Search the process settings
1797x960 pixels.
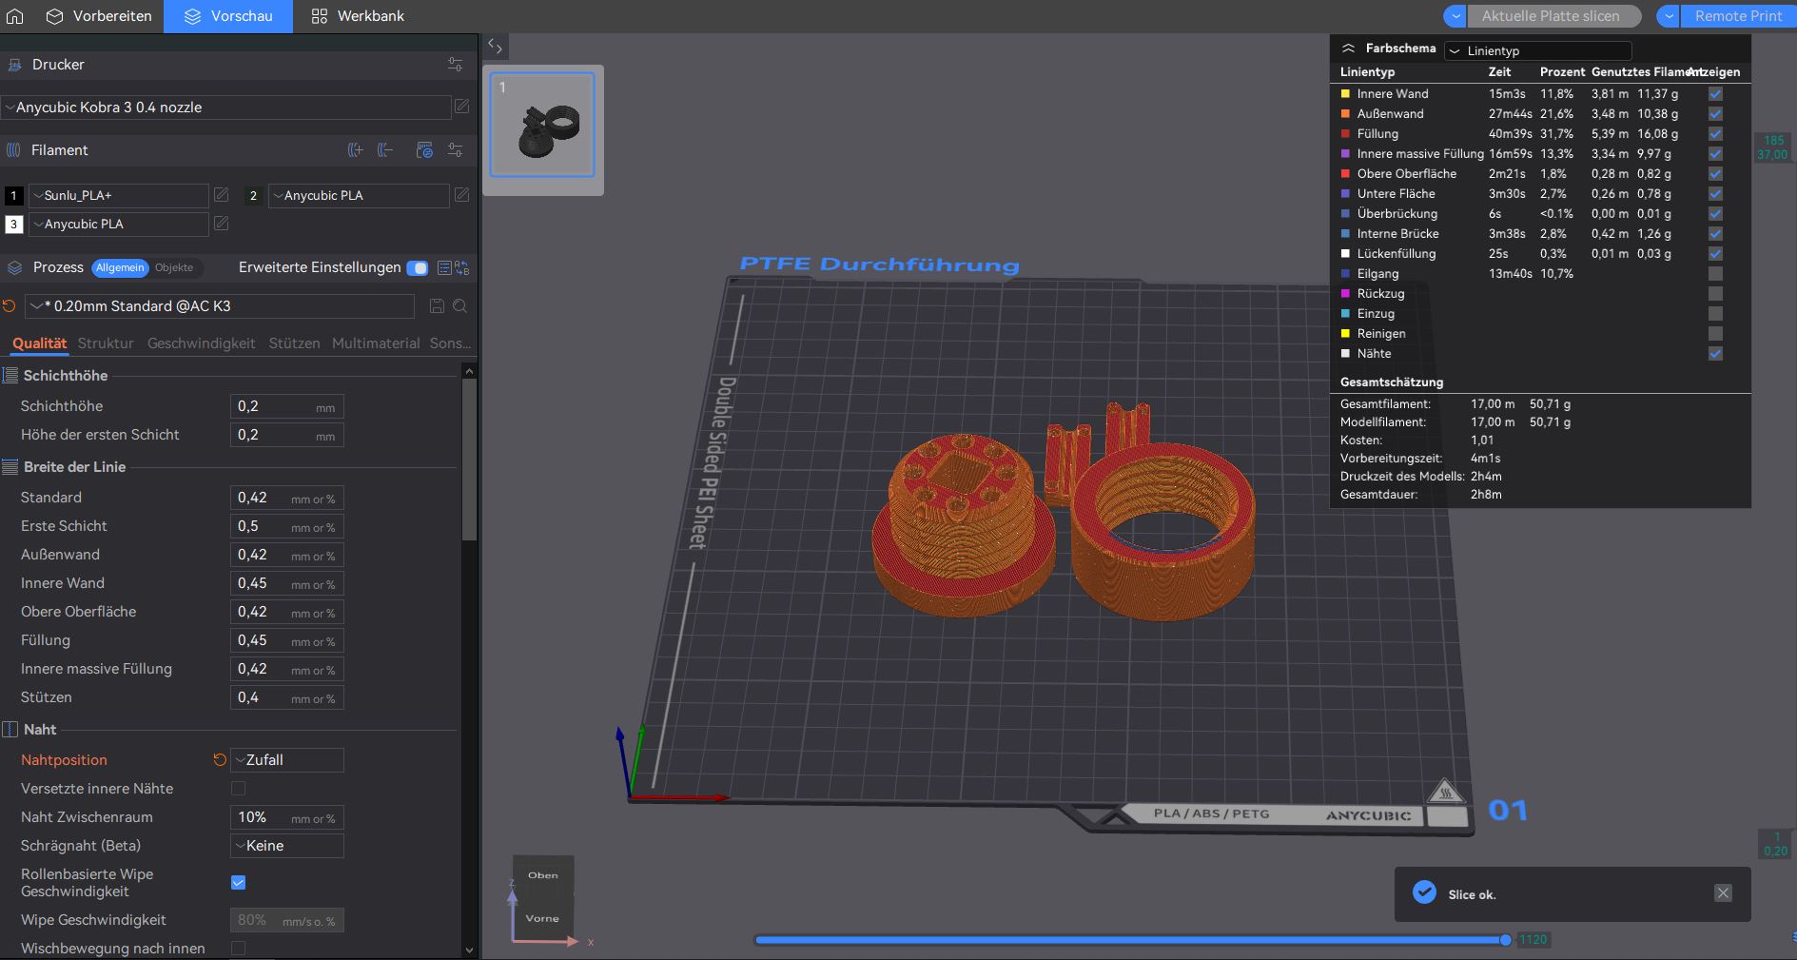coord(459,306)
